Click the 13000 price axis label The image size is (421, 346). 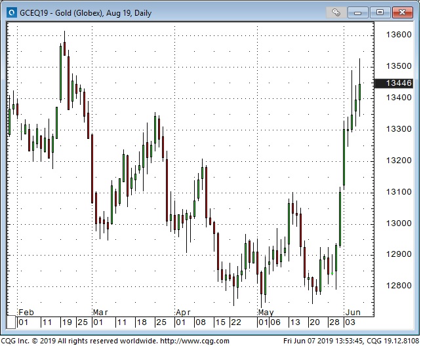399,223
